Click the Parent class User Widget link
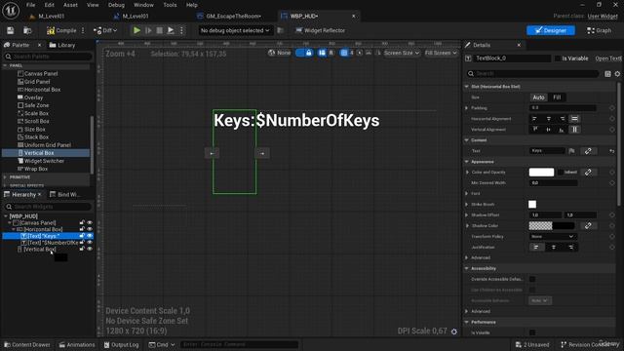 [x=603, y=16]
